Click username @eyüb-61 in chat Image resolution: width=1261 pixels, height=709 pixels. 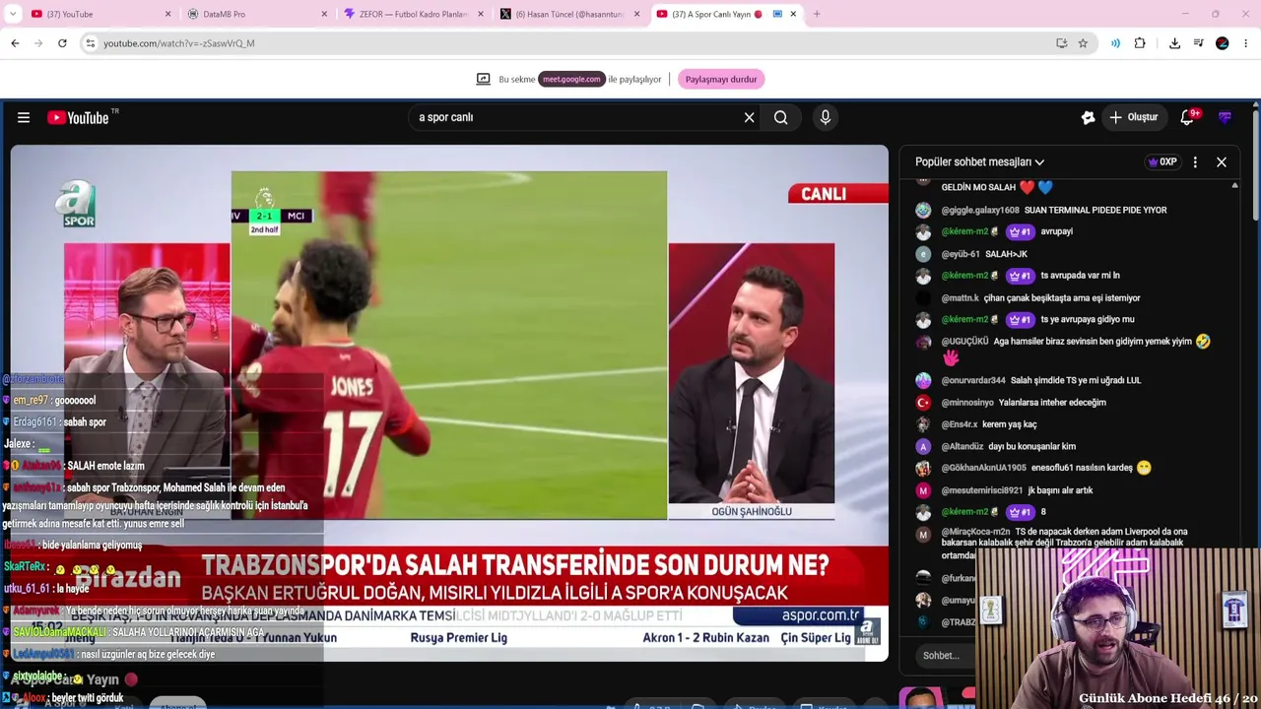pos(961,254)
